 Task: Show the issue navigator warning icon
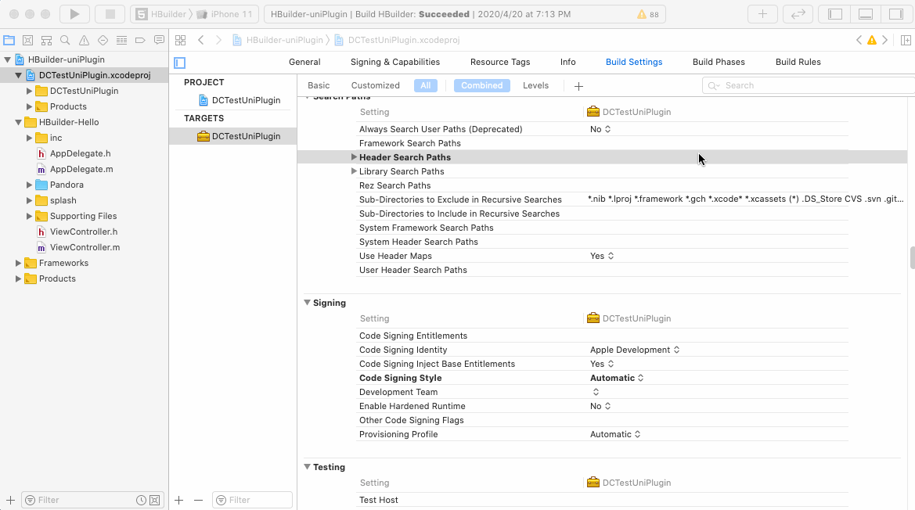point(84,41)
